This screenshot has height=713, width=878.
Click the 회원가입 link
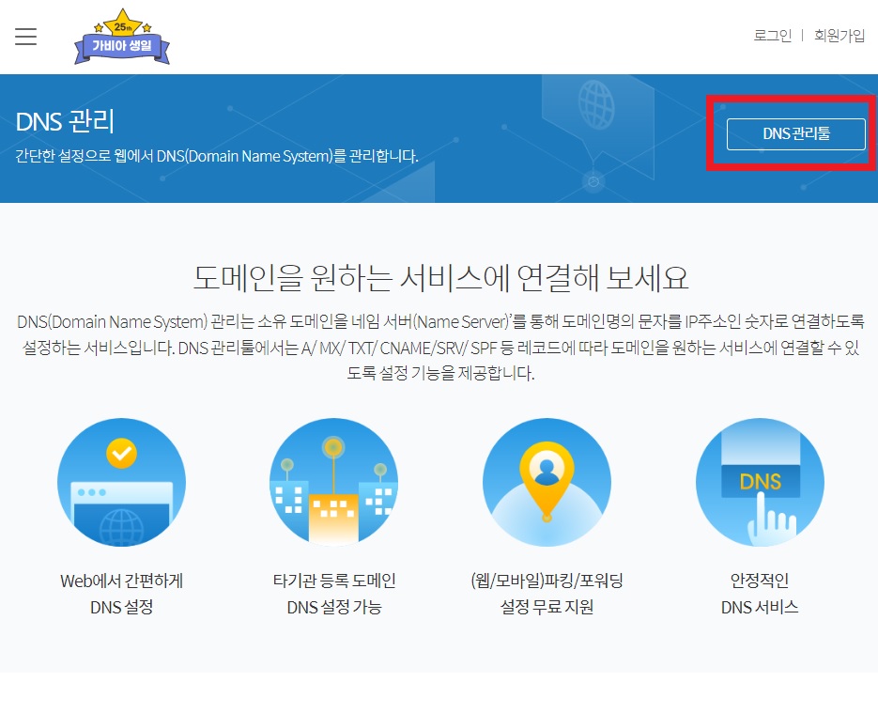point(840,35)
